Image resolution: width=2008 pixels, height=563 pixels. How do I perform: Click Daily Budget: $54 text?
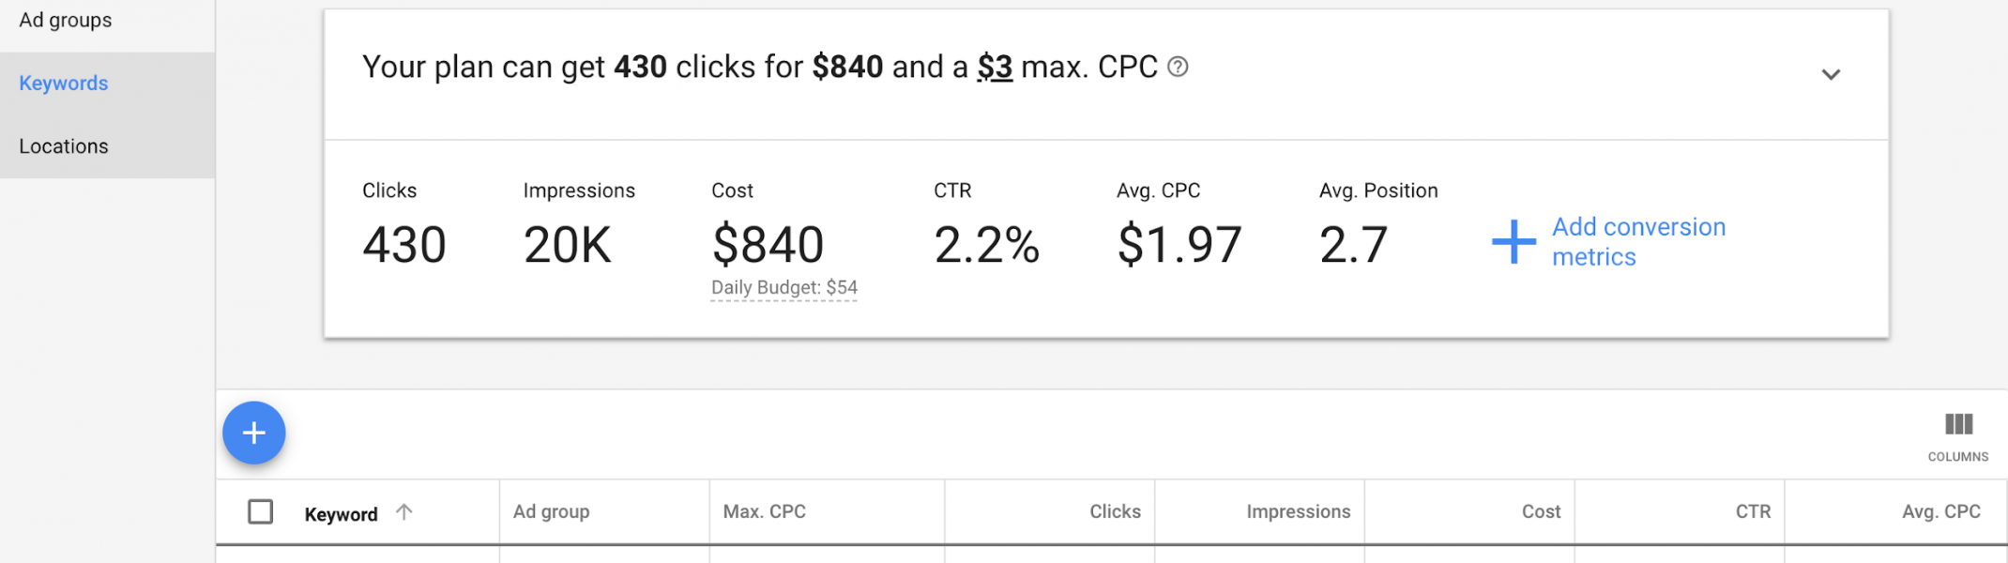[x=784, y=288]
